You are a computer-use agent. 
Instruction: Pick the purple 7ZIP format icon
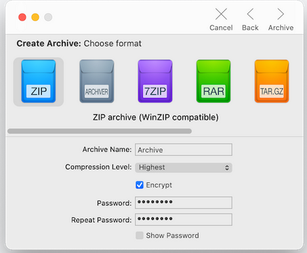click(155, 81)
